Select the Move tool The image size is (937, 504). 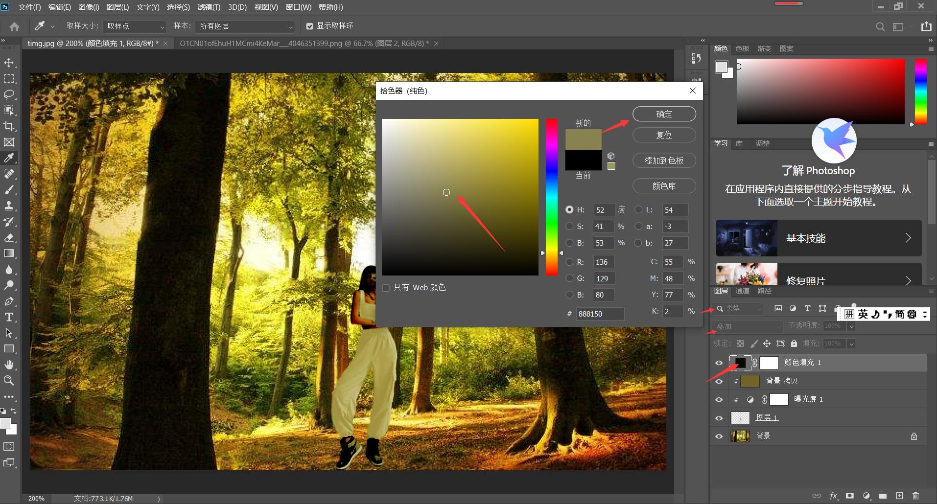[9, 63]
